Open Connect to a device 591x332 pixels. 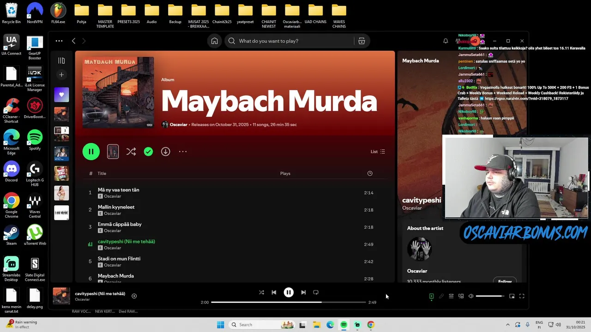(461, 296)
